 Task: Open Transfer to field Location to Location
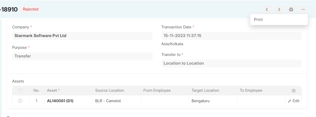click(x=232, y=63)
